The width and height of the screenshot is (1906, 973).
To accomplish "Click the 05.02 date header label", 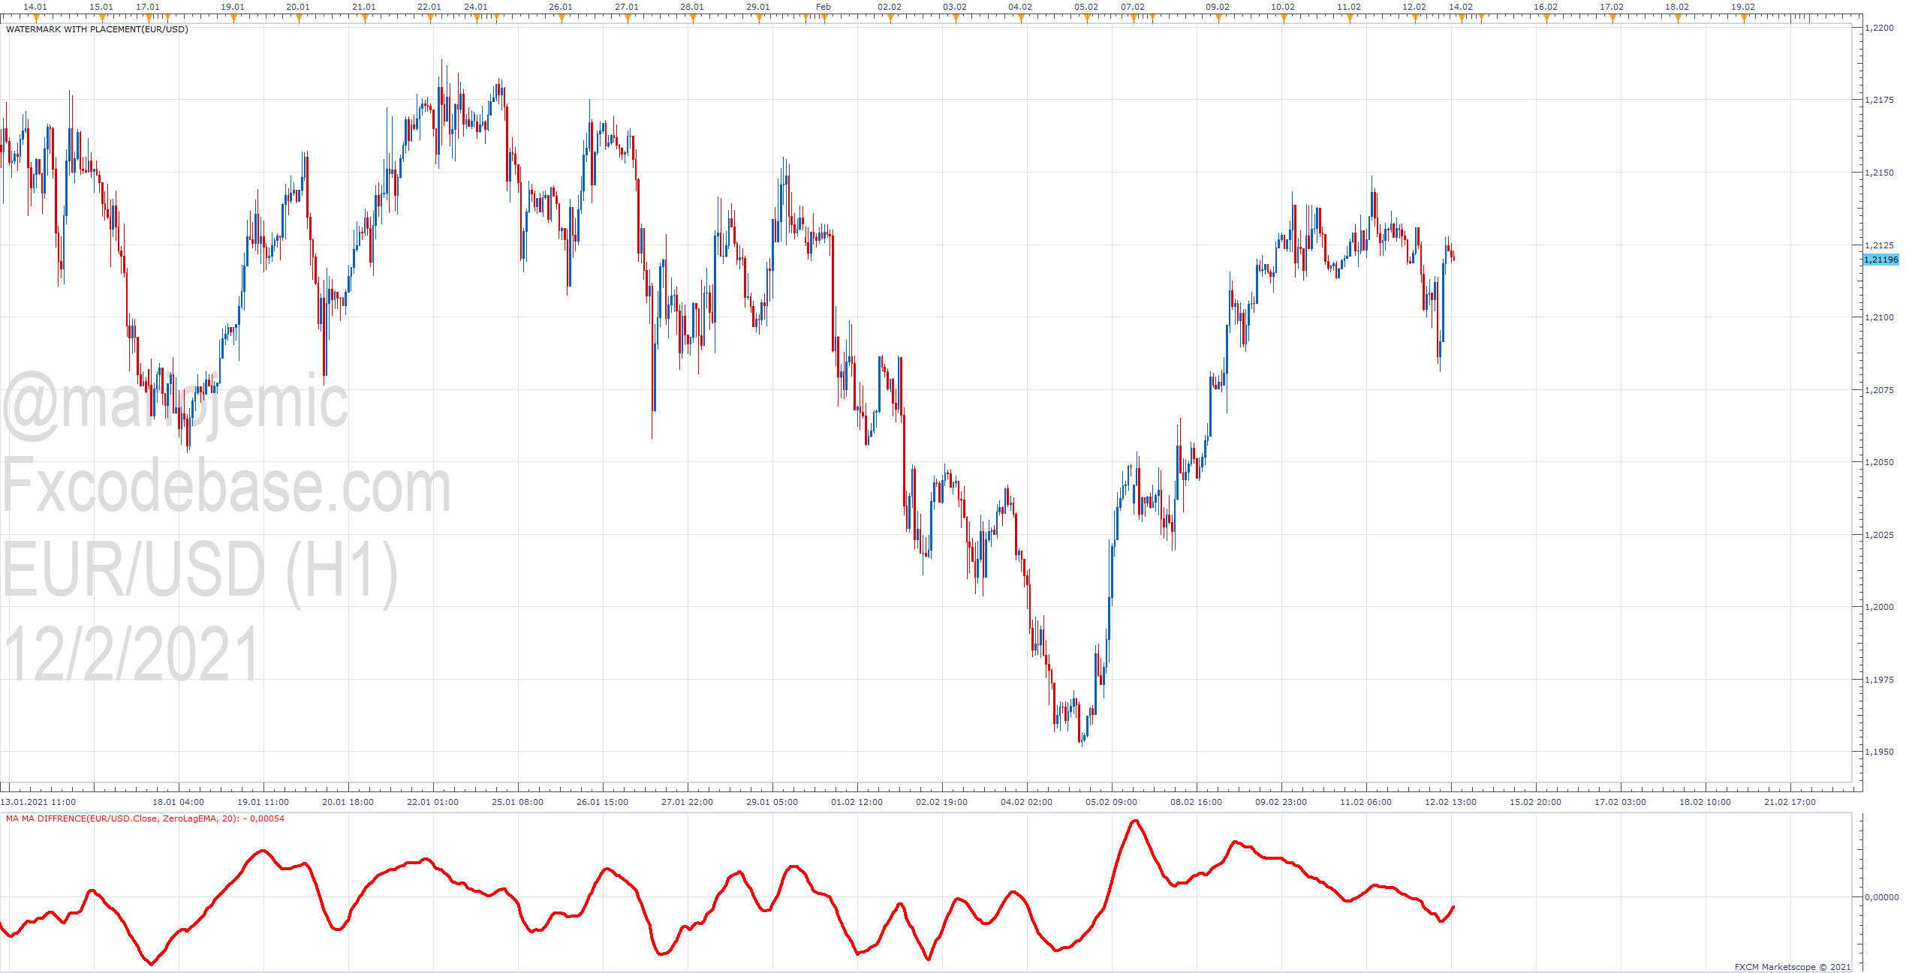I will (1086, 7).
